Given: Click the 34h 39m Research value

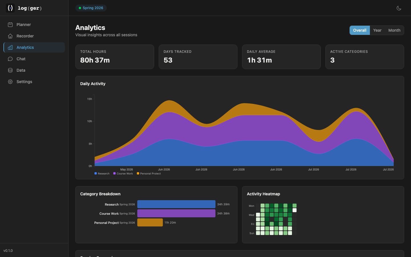Looking at the screenshot, I should click(223, 204).
